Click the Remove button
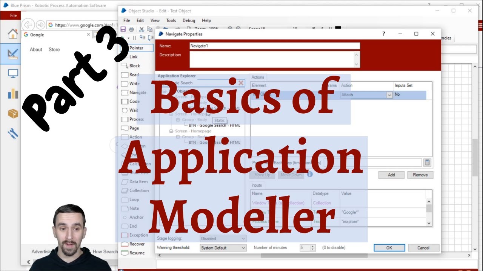483x271 pixels. coord(420,175)
